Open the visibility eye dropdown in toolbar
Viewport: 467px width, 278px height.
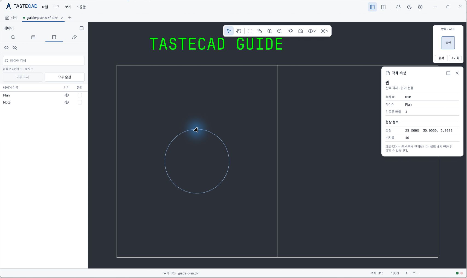pyautogui.click(x=312, y=31)
